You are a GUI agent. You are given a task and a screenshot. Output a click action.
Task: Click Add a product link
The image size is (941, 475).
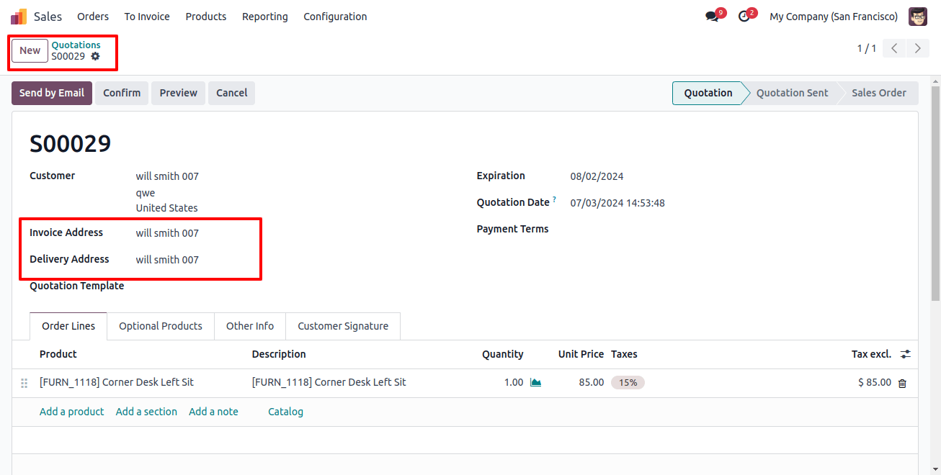pos(72,412)
